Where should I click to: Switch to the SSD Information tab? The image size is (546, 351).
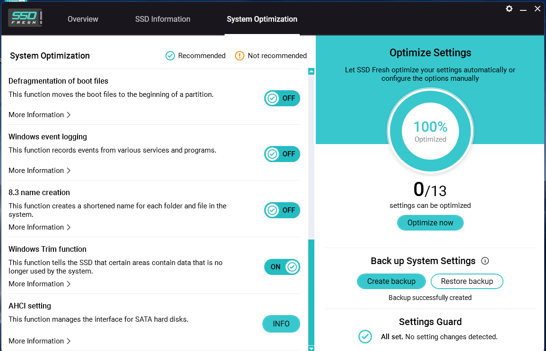(x=163, y=19)
